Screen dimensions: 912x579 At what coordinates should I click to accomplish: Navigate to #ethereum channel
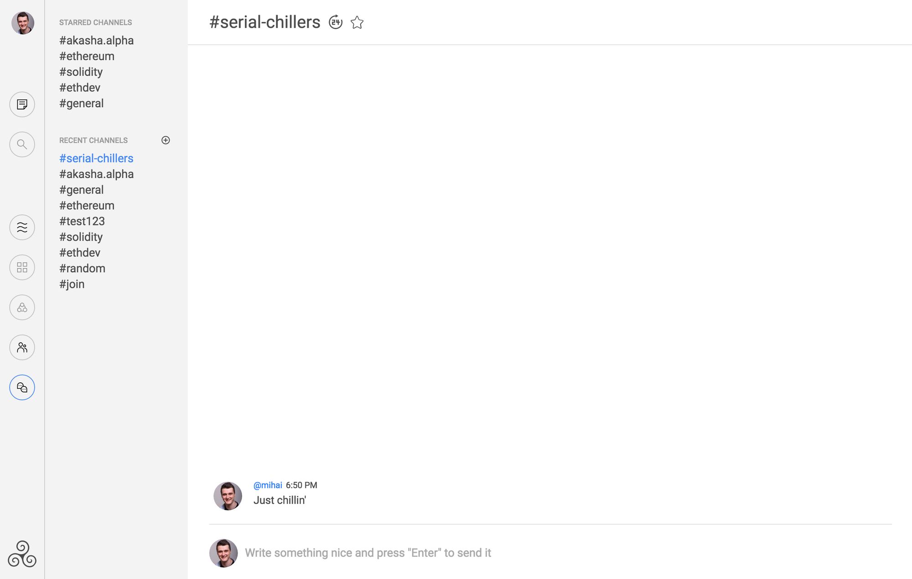pos(87,56)
